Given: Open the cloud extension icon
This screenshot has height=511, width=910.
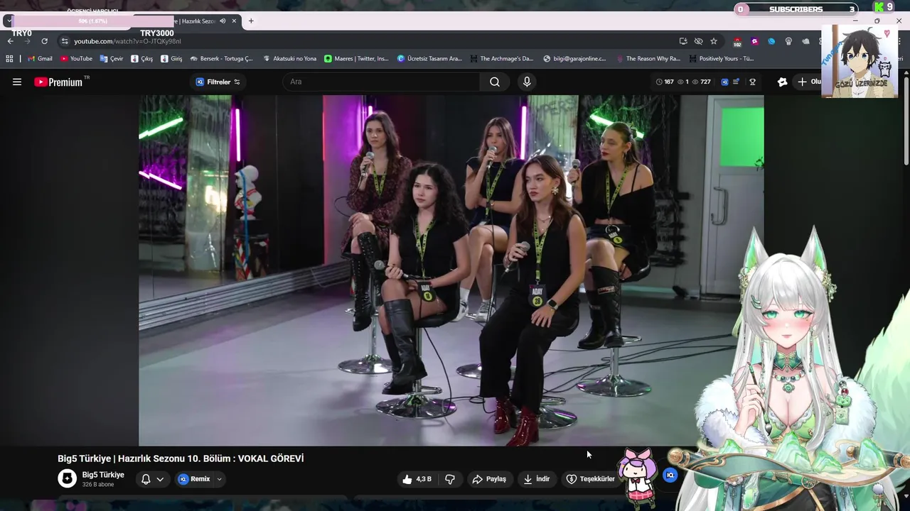Looking at the screenshot, I should tap(805, 41).
